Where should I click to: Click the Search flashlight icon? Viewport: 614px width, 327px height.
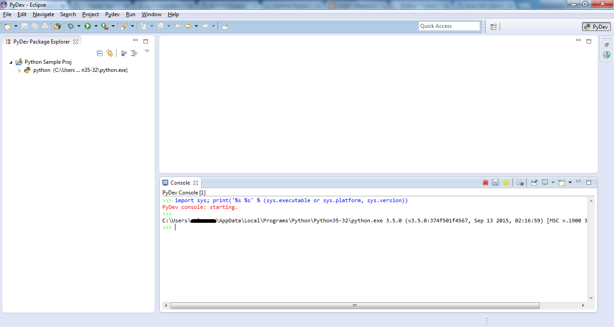click(124, 26)
